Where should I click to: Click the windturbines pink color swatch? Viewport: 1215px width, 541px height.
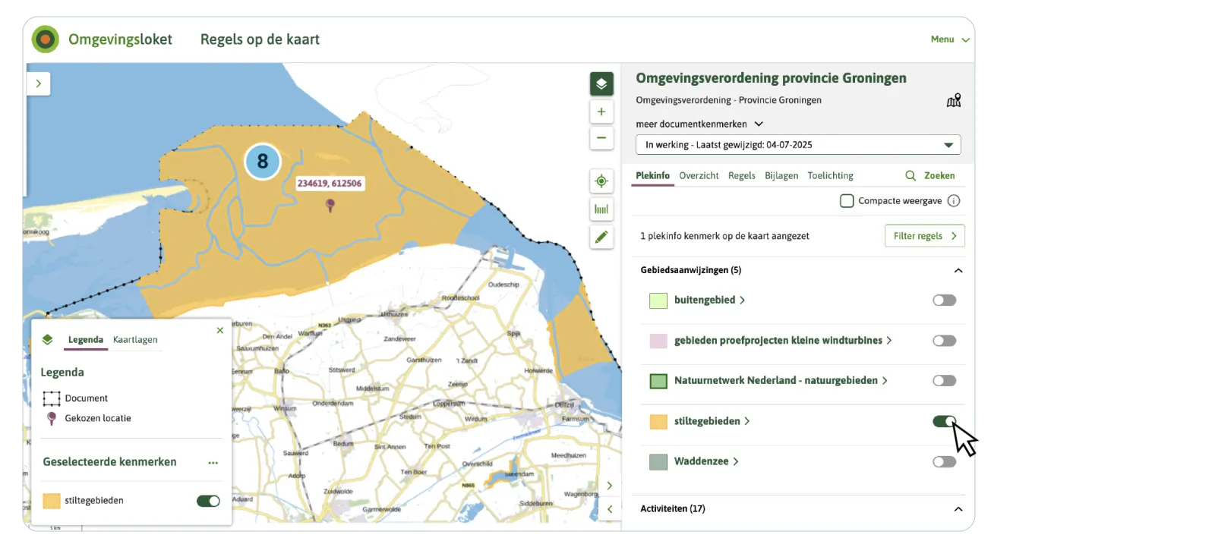(658, 341)
